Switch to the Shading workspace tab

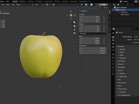(57, 1)
